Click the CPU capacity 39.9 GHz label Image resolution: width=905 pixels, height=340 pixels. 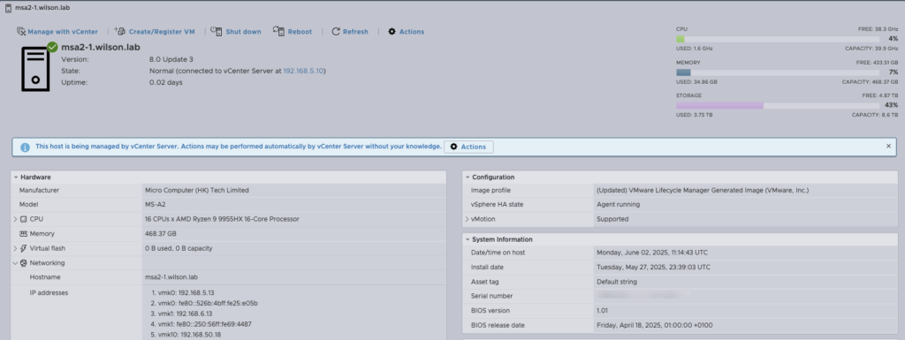point(871,49)
